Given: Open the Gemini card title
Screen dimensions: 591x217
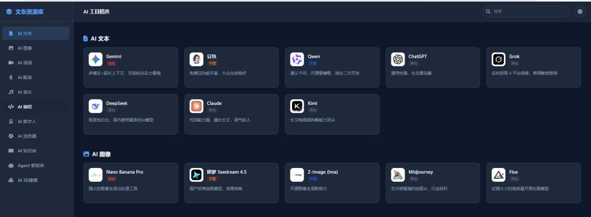Looking at the screenshot, I should tap(114, 57).
